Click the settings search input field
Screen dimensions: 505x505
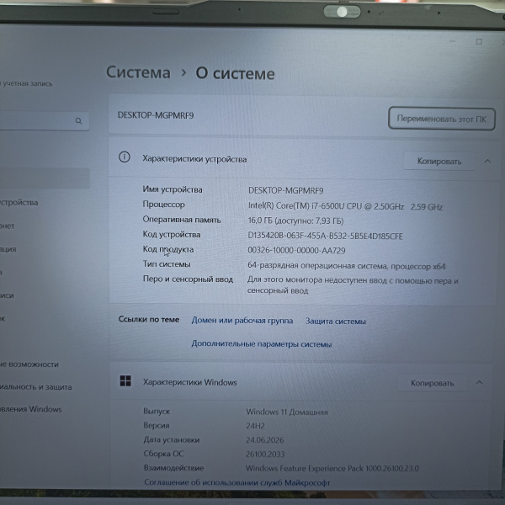tap(44, 121)
